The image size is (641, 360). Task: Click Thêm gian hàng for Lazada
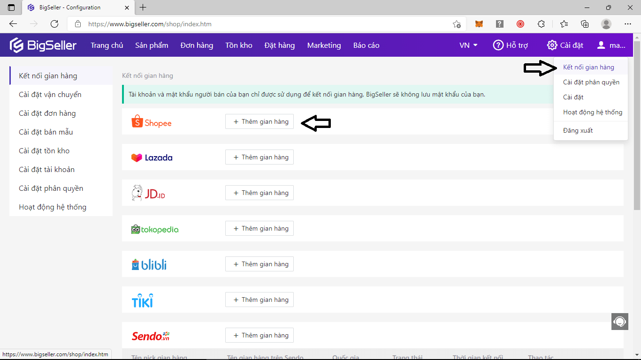pos(259,157)
